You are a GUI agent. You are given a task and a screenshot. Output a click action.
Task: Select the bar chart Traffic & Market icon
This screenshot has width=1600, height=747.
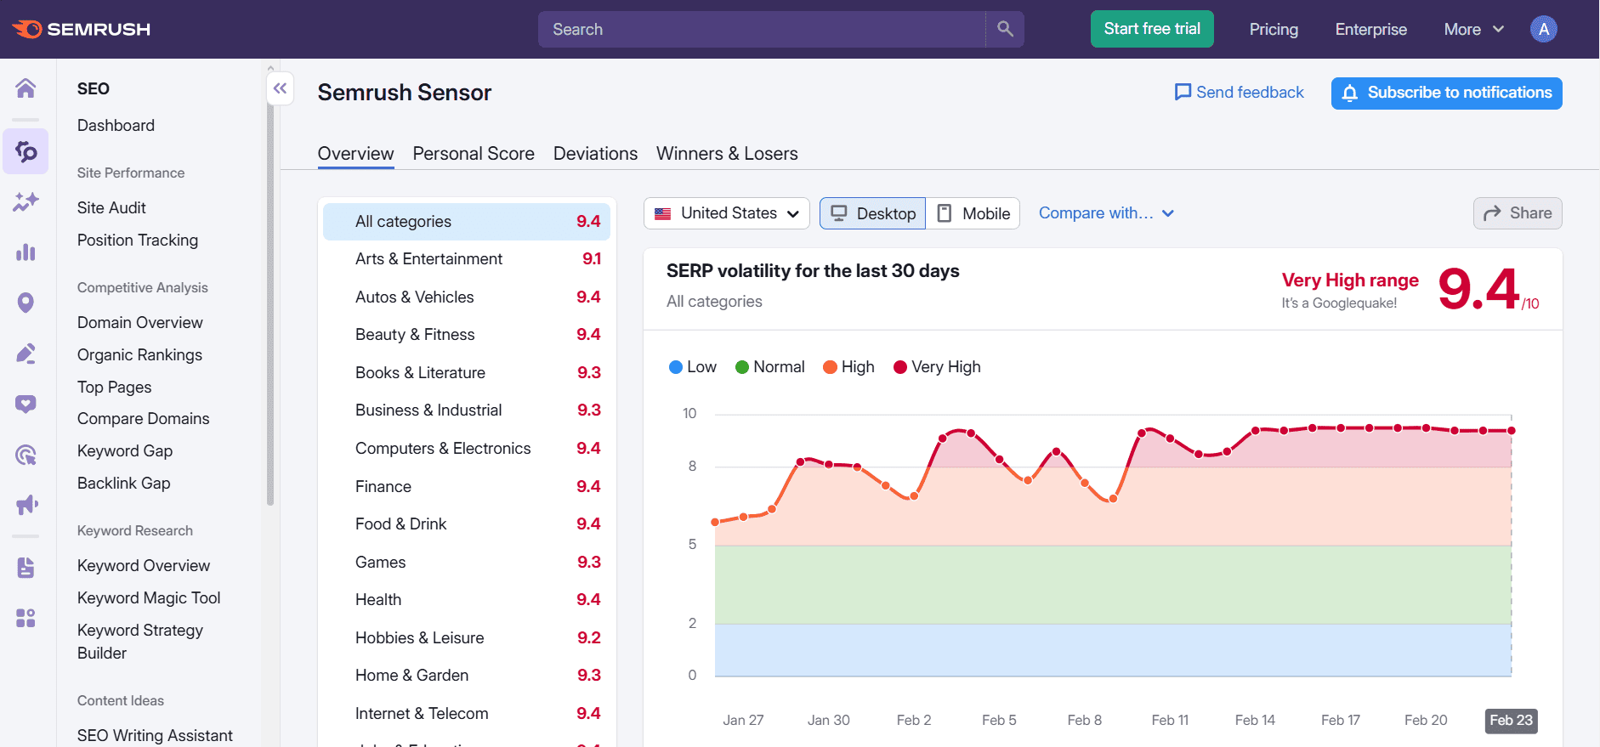click(x=26, y=252)
